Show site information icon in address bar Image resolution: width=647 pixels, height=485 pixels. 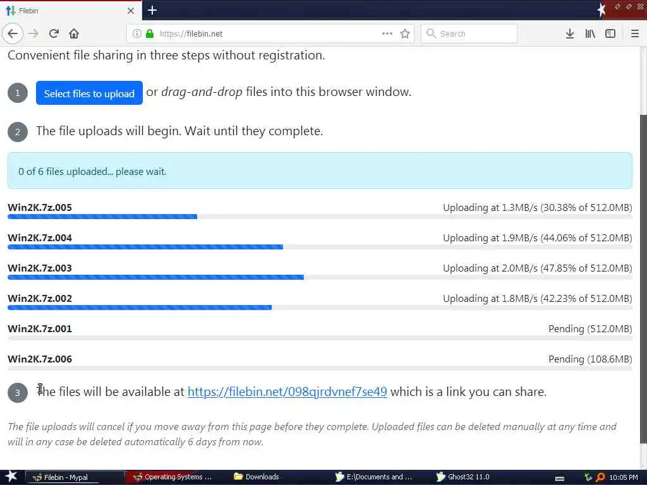[x=136, y=33]
